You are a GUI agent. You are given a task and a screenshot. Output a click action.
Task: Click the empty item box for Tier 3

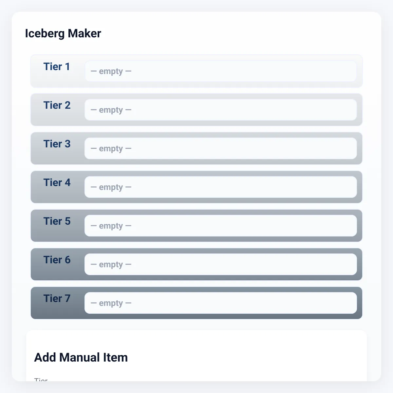pyautogui.click(x=221, y=148)
